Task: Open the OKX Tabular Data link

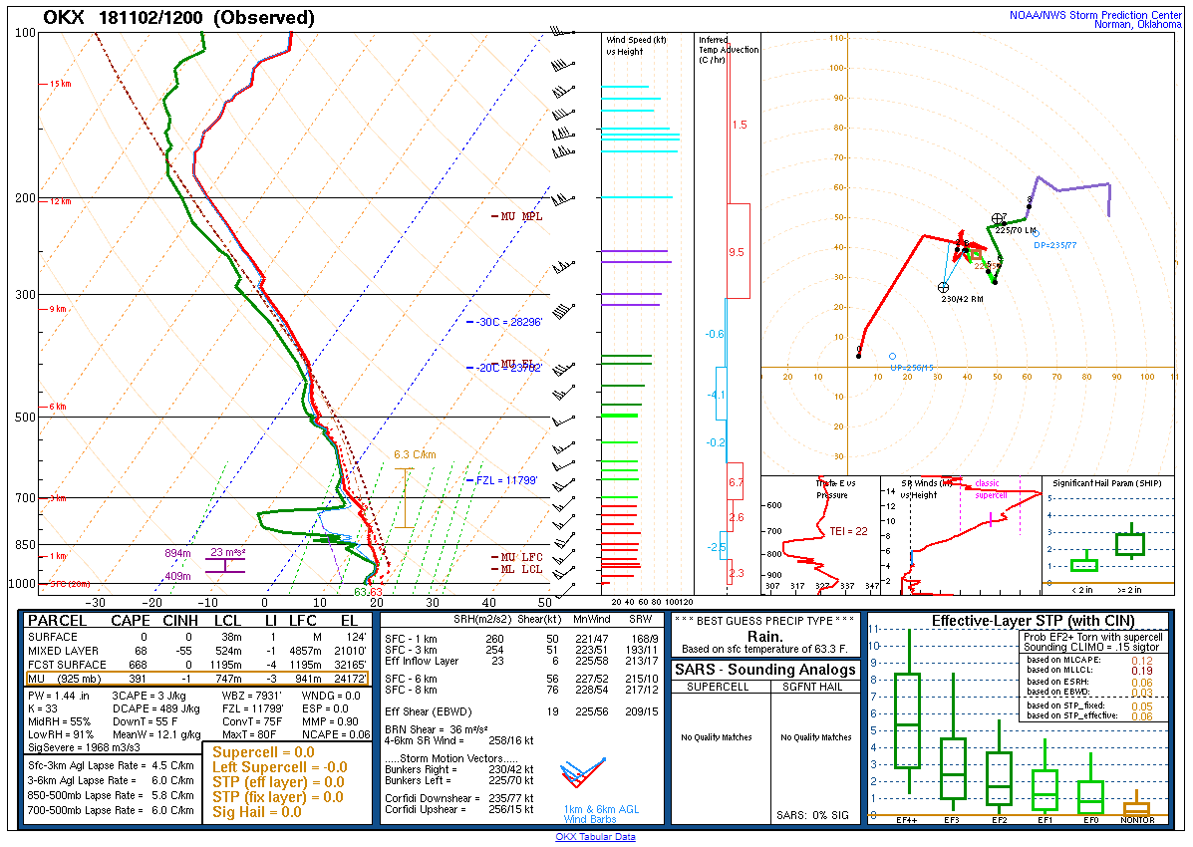Action: click(595, 836)
